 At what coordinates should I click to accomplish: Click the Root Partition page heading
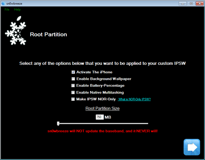pyautogui.click(x=49, y=34)
